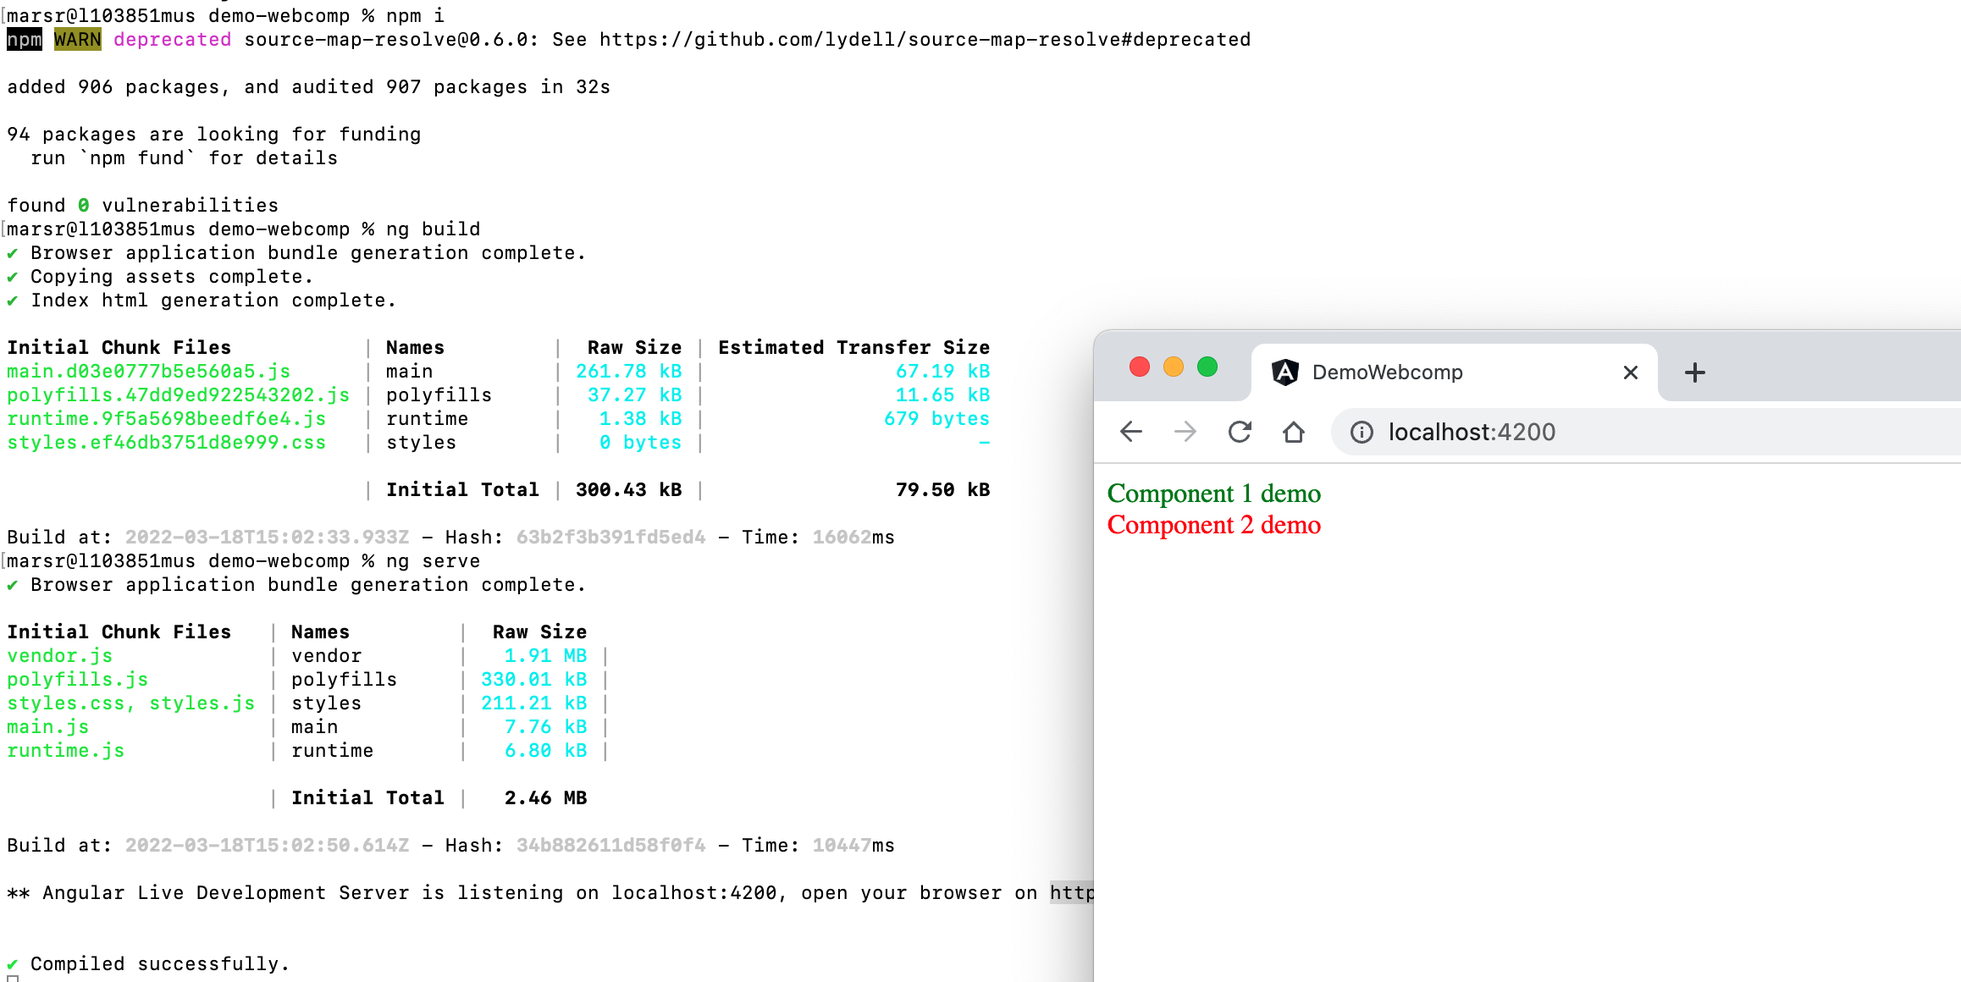Select the styles.ef46db3751d8e999.css filename
1961x982 pixels.
167,442
